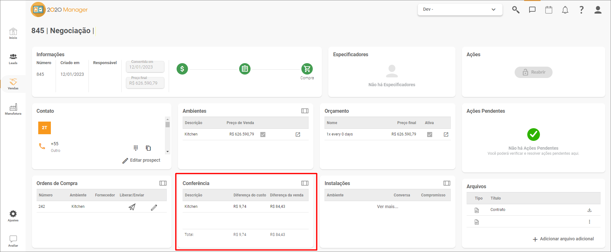Edit purchase order 242 pencil icon
Screen dimensions: 611x252
tap(154, 207)
